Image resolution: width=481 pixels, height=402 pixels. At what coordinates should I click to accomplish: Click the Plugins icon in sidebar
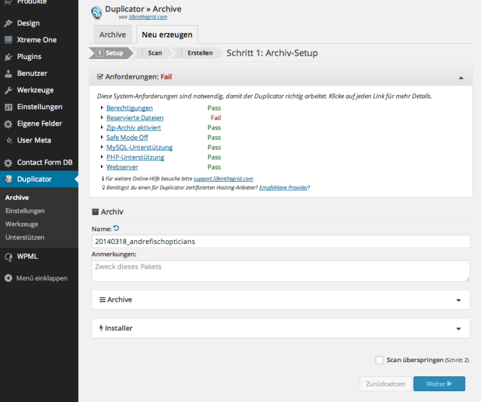point(8,57)
